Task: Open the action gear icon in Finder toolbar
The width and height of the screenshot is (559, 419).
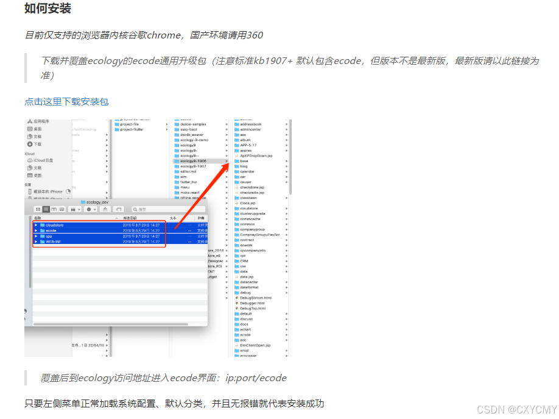Action: coord(89,210)
